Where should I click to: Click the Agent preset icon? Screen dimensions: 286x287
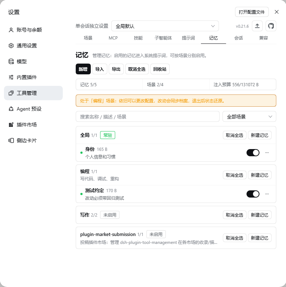coord(11,109)
